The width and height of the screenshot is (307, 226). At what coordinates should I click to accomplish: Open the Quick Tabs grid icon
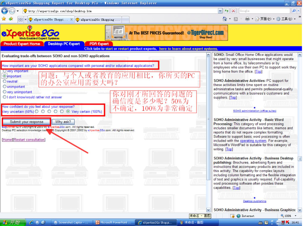click(21, 19)
